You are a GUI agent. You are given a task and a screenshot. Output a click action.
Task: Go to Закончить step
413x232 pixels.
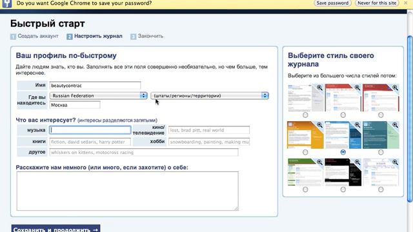point(150,36)
